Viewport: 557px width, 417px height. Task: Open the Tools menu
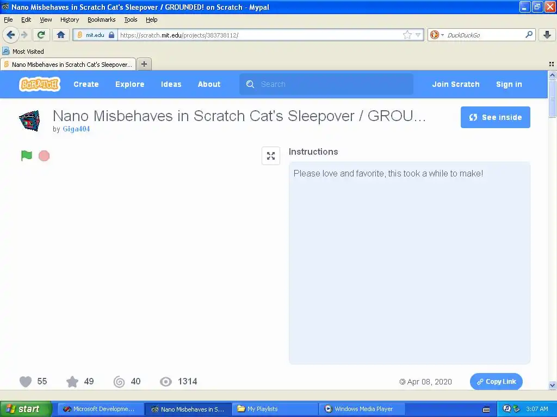tap(131, 20)
